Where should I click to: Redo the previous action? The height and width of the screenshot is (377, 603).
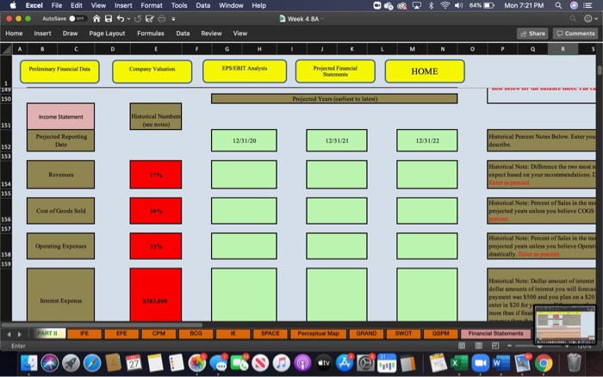pyautogui.click(x=138, y=18)
